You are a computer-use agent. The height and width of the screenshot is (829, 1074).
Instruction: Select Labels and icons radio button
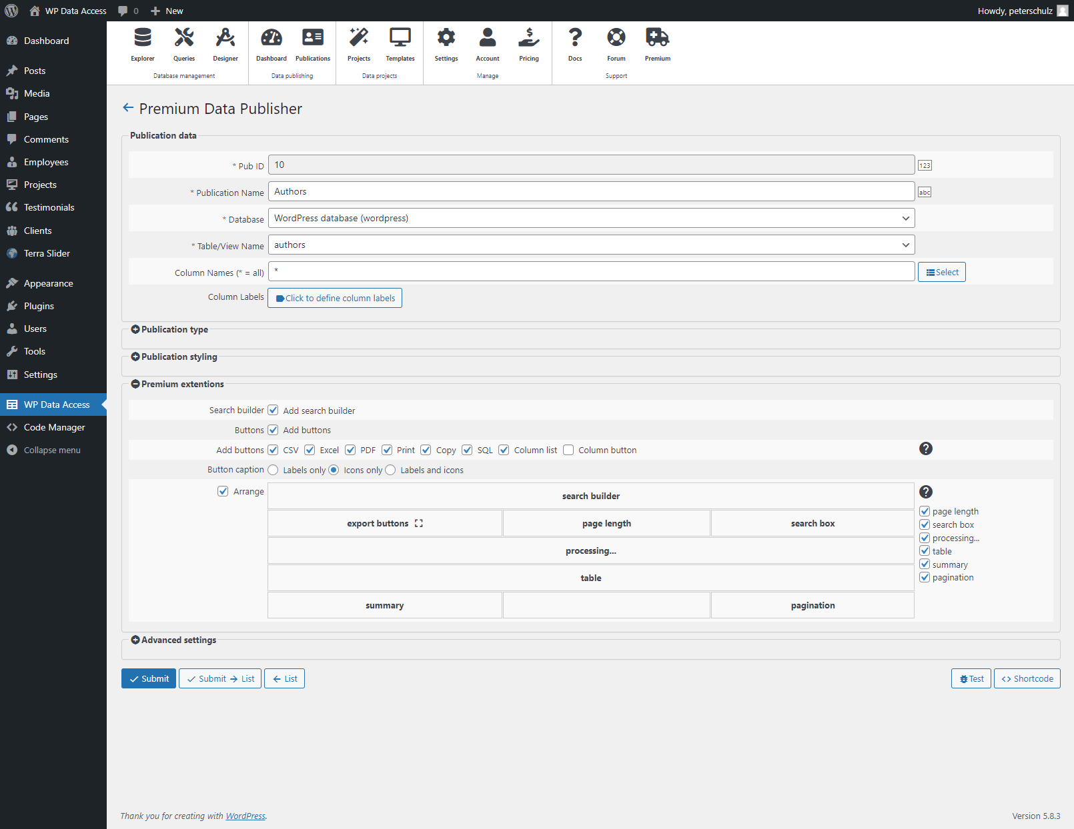click(390, 470)
